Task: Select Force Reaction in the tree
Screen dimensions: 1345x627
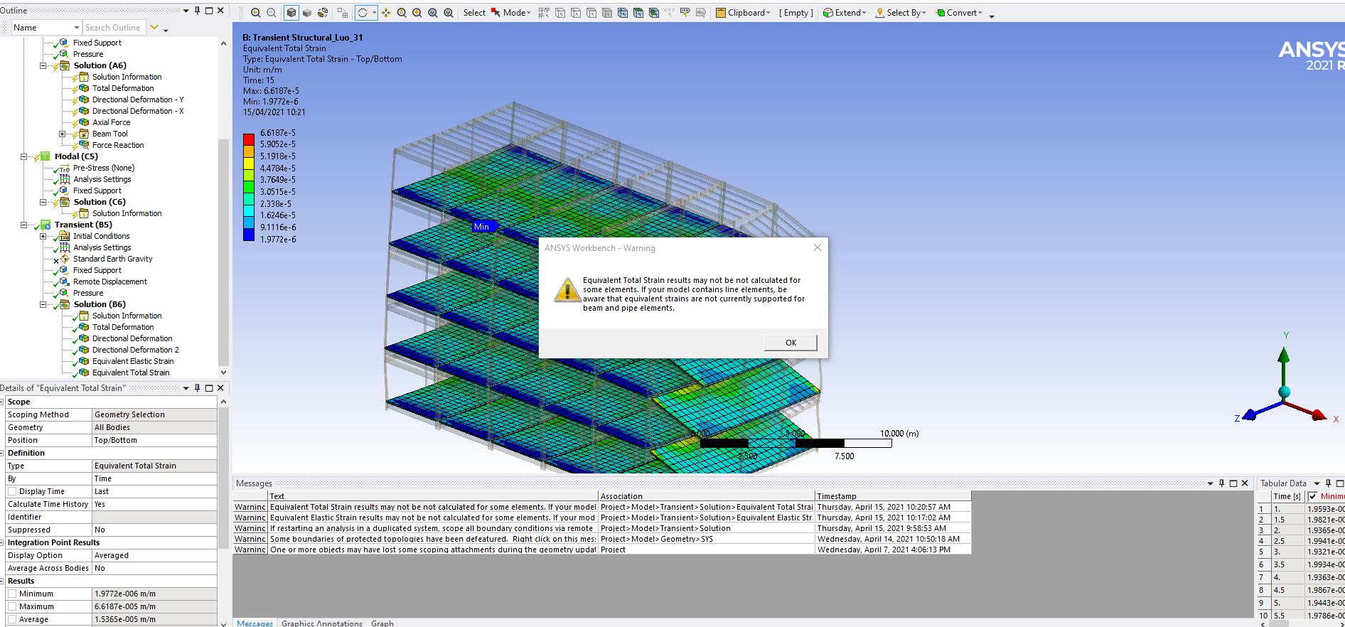Action: [x=118, y=145]
